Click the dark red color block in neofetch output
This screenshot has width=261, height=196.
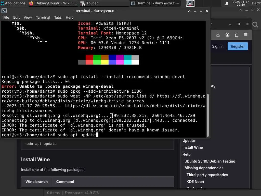click(x=89, y=57)
